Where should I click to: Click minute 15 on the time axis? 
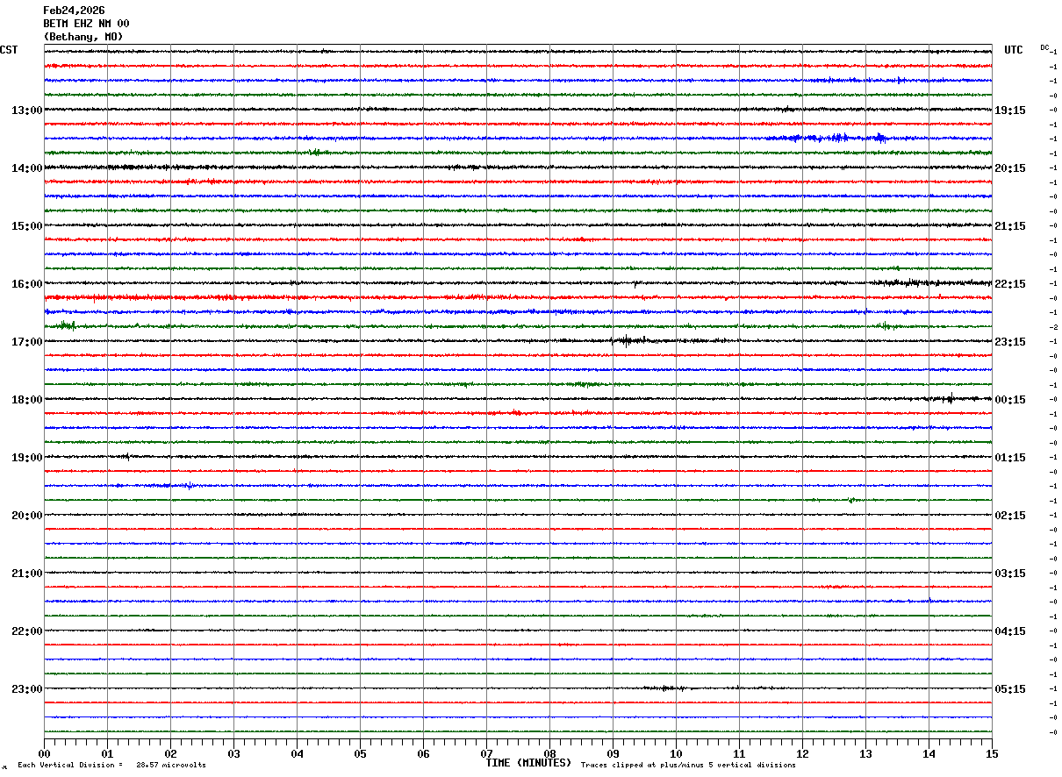(992, 754)
